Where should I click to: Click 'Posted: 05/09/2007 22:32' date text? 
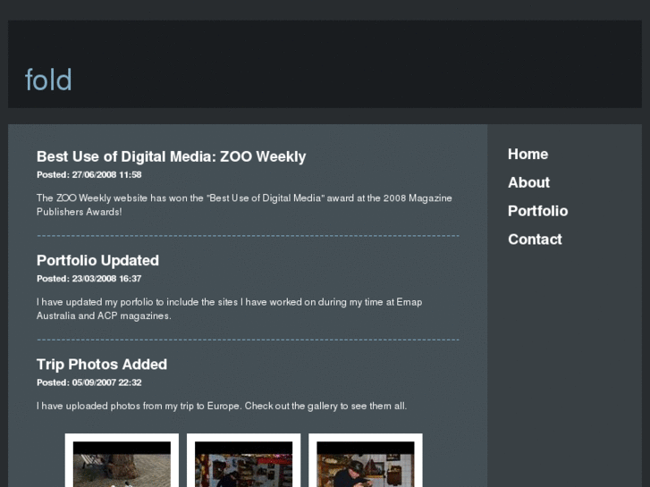[89, 382]
